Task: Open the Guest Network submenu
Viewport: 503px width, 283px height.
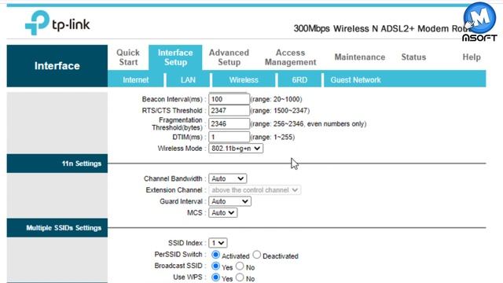Action: pos(356,80)
